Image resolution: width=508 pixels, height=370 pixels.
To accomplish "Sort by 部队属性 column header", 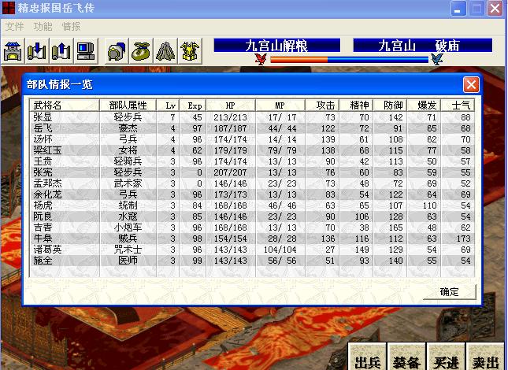I will pyautogui.click(x=128, y=105).
